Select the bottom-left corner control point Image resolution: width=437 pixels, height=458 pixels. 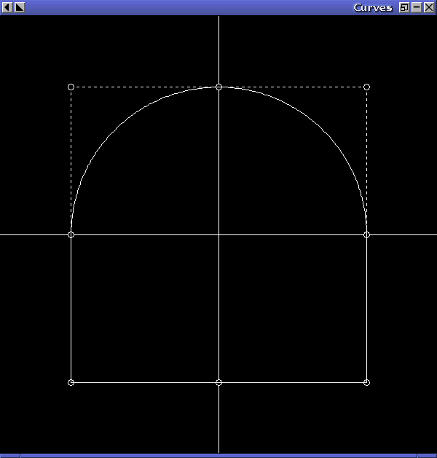[71, 383]
